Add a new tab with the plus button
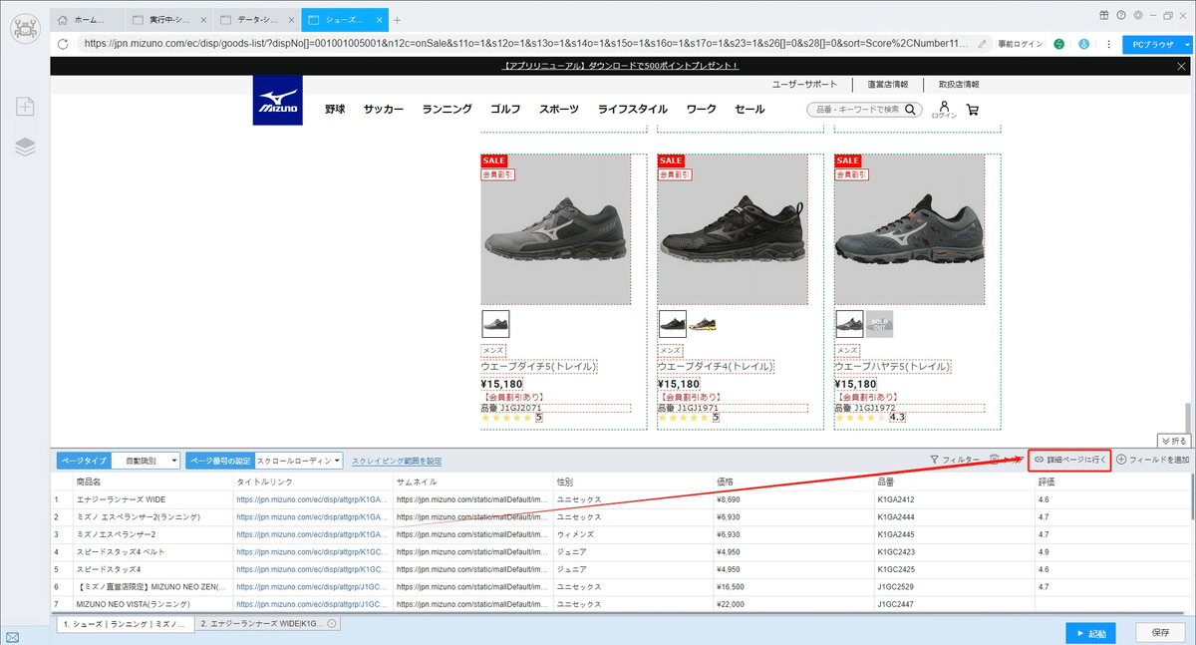This screenshot has width=1196, height=645. click(396, 20)
